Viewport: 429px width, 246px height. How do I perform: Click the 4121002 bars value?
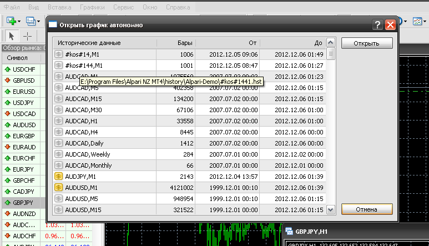[x=181, y=188]
